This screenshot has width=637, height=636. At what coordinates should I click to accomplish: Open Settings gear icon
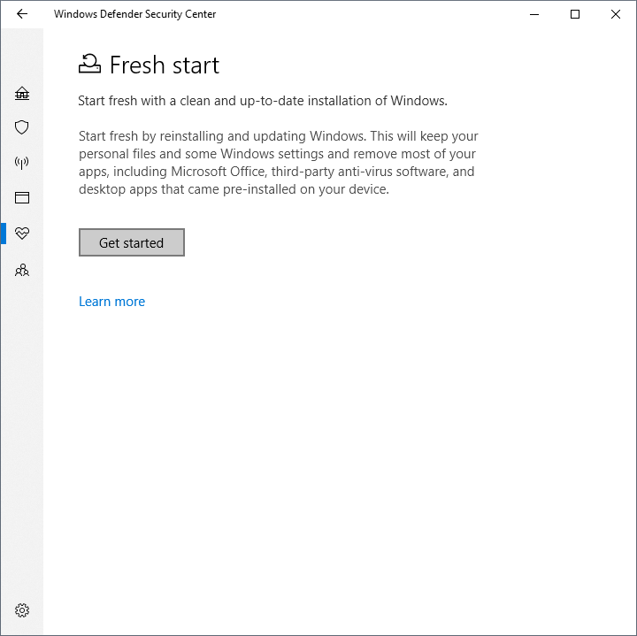tap(22, 610)
